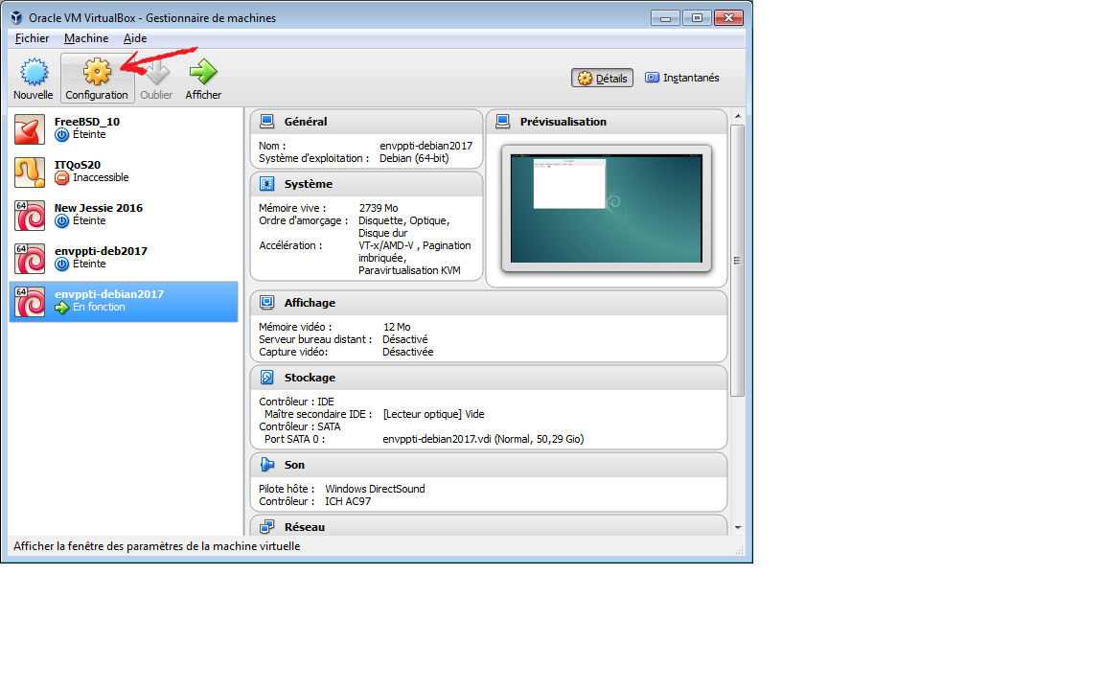Image resolution: width=1104 pixels, height=690 pixels.
Task: Click the Système section header
Action: pyautogui.click(x=309, y=184)
